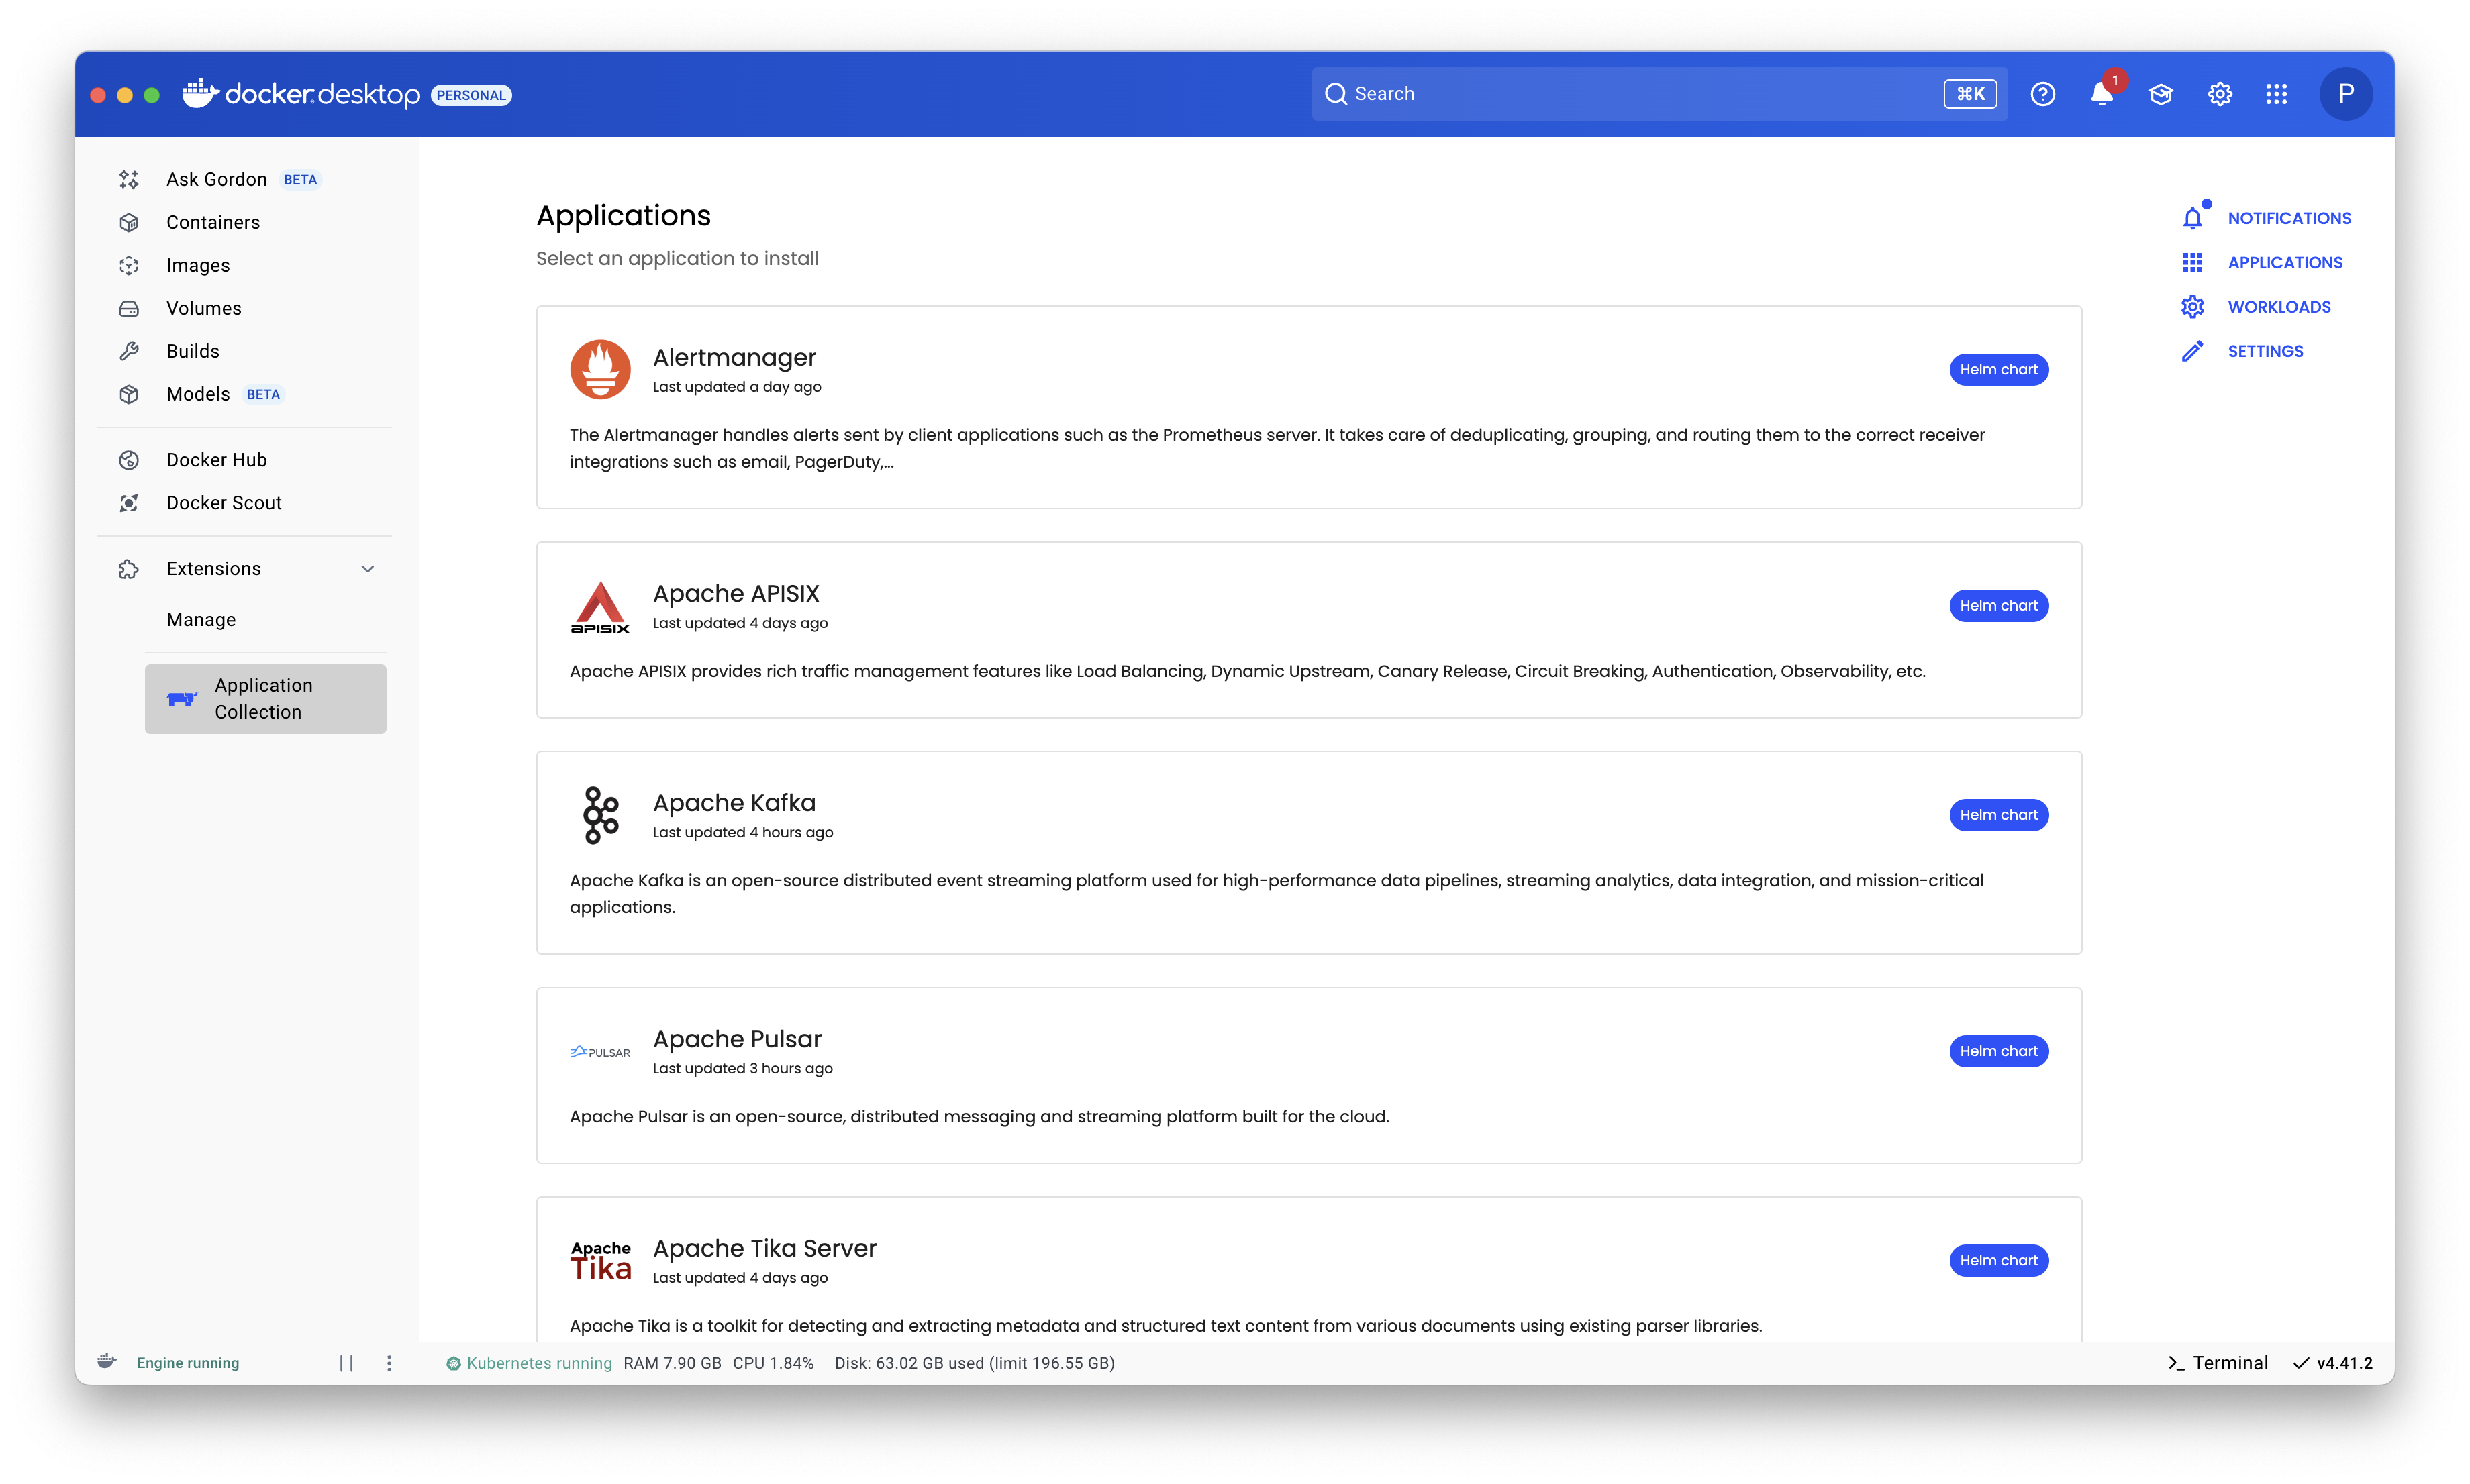Click the Alertmanager flame logo
2470x1484 pixels.
click(600, 370)
